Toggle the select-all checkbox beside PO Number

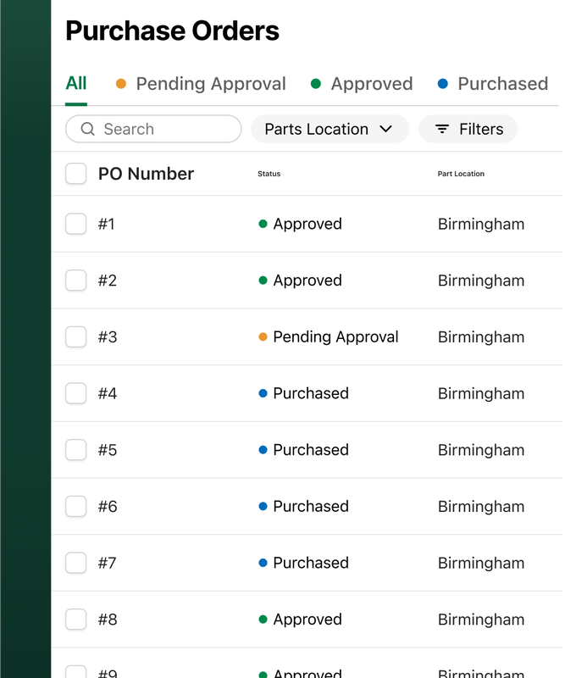(75, 174)
